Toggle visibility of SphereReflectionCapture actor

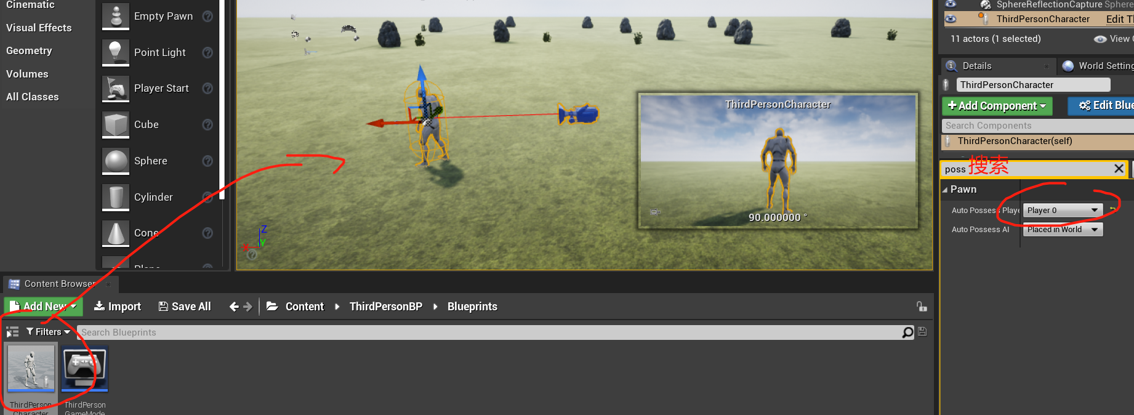(951, 4)
